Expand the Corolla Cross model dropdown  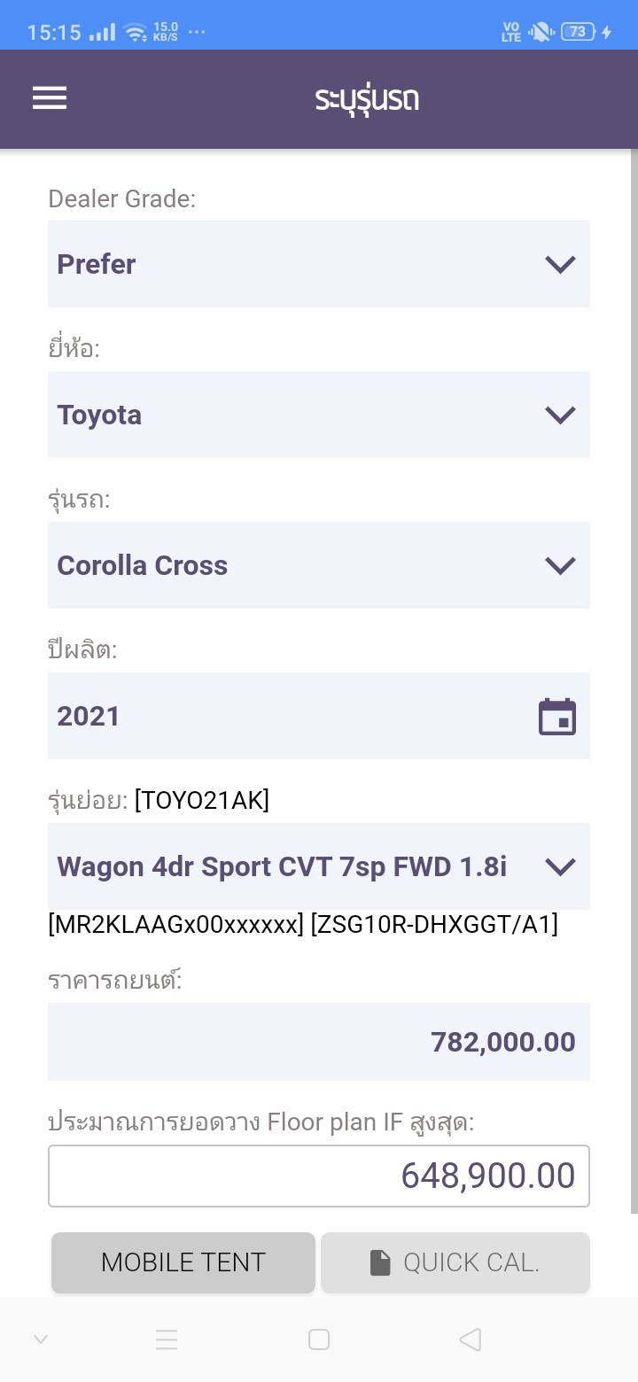coord(319,565)
